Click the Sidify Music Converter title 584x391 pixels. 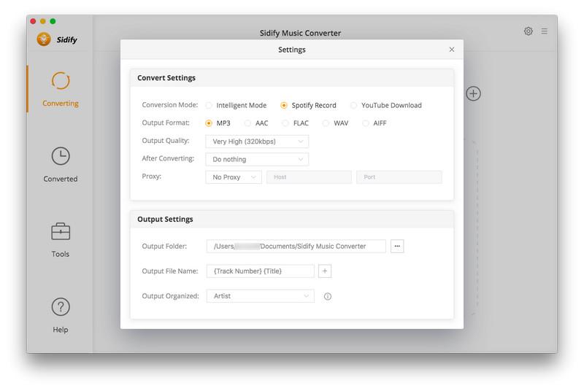300,33
